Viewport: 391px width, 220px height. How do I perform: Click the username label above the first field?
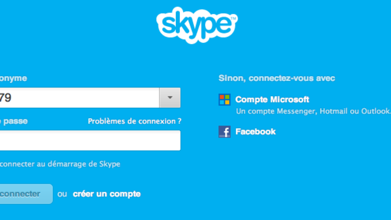coord(13,78)
